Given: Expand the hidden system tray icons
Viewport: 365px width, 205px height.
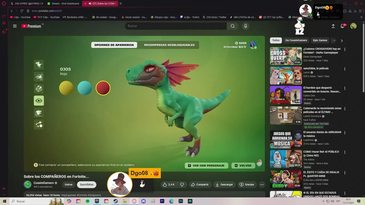Looking at the screenshot, I should 323,201.
